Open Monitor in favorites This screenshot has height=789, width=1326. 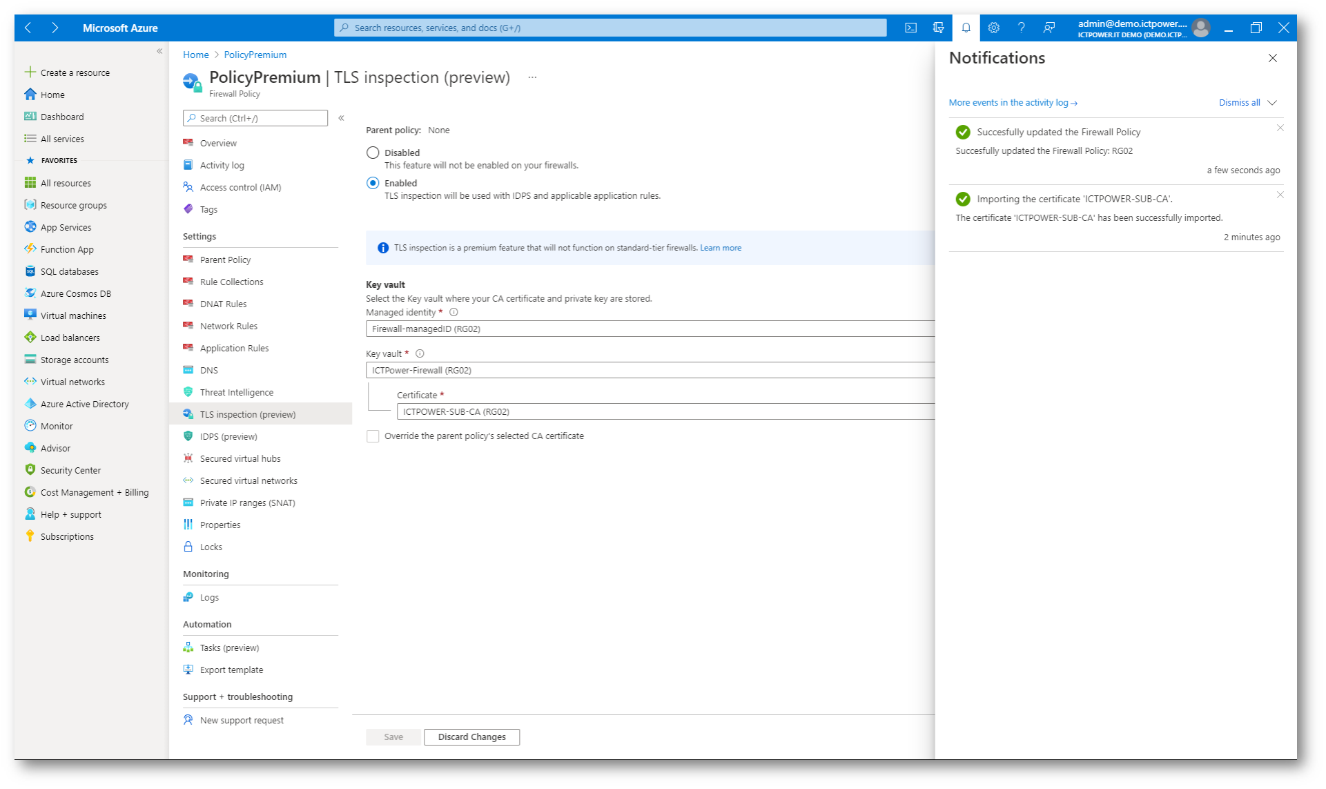(x=57, y=426)
